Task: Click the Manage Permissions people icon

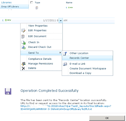Action: [23, 64]
